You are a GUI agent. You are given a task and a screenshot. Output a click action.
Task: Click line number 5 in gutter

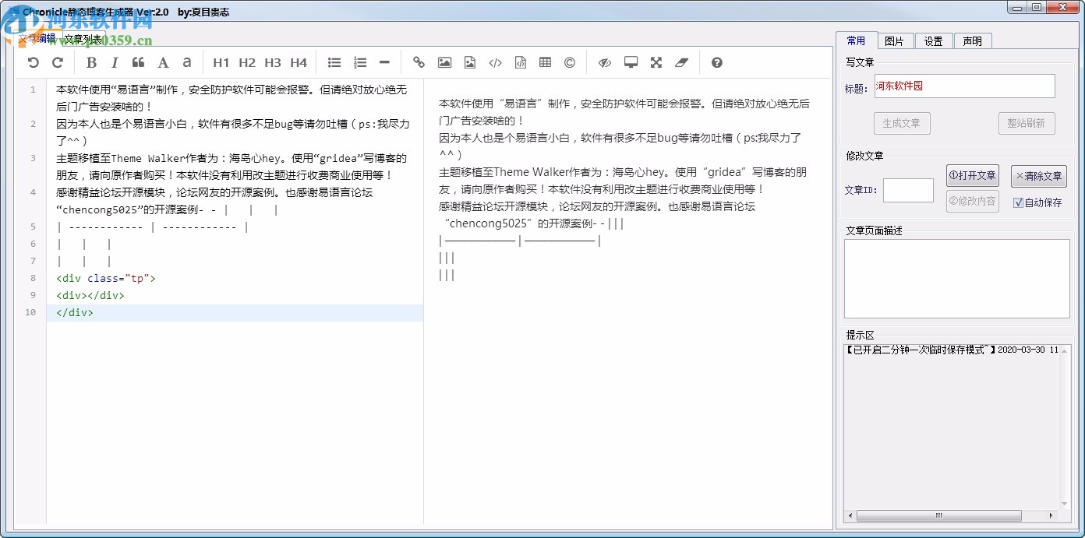(33, 227)
